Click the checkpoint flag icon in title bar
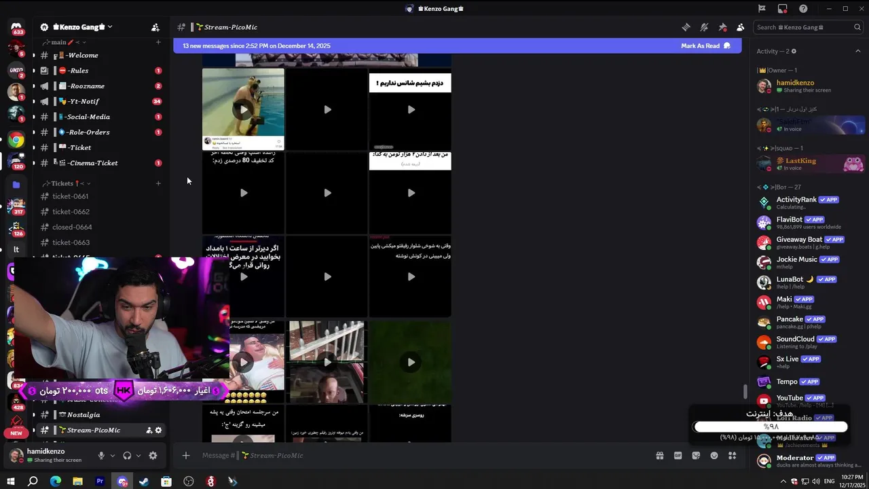This screenshot has width=869, height=489. point(762,9)
